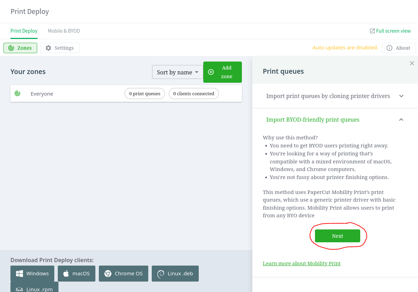This screenshot has height=292, width=418.
Task: Download the macOS client
Action: (76, 274)
